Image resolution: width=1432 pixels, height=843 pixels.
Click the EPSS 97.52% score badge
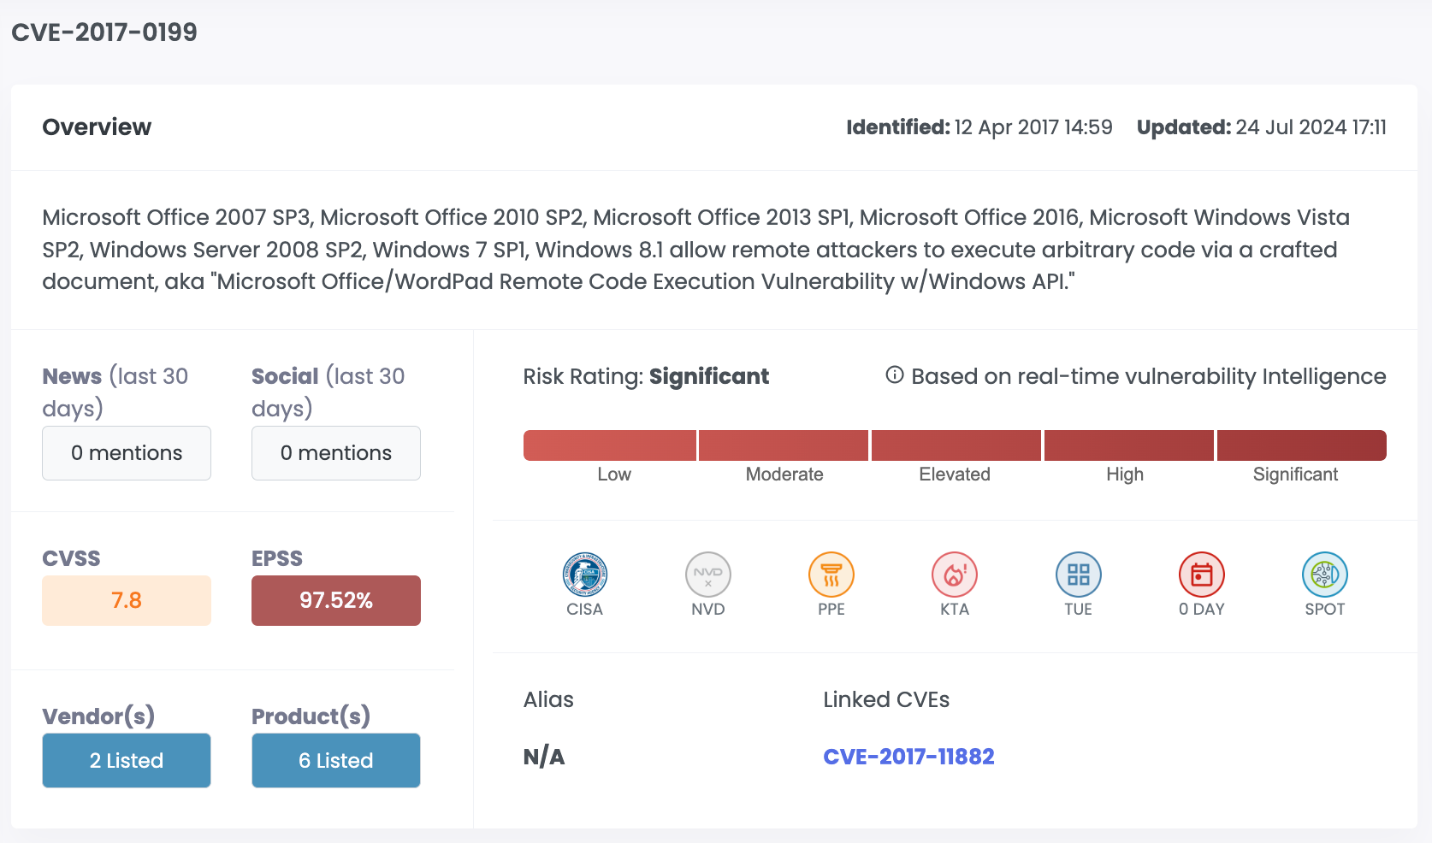(x=336, y=600)
